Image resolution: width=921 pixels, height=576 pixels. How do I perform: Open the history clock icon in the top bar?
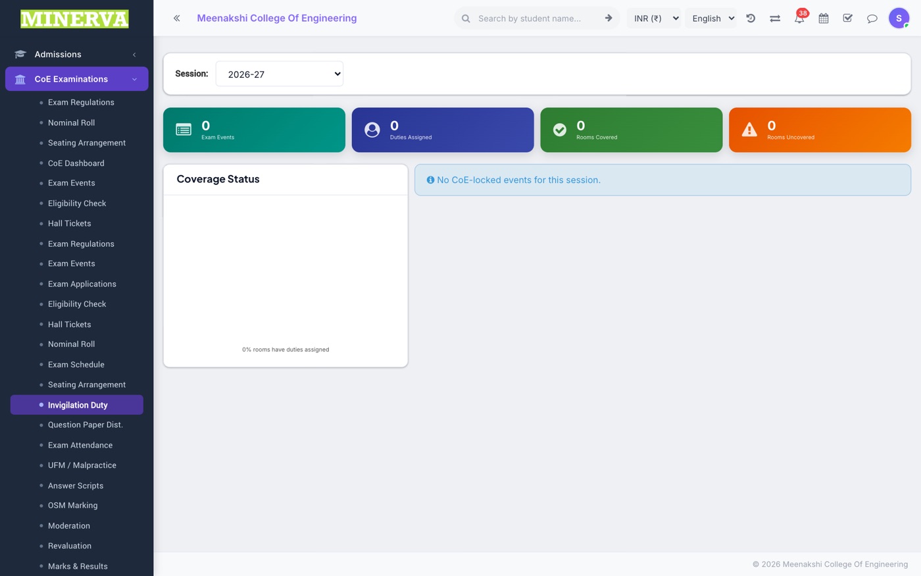[x=751, y=18]
